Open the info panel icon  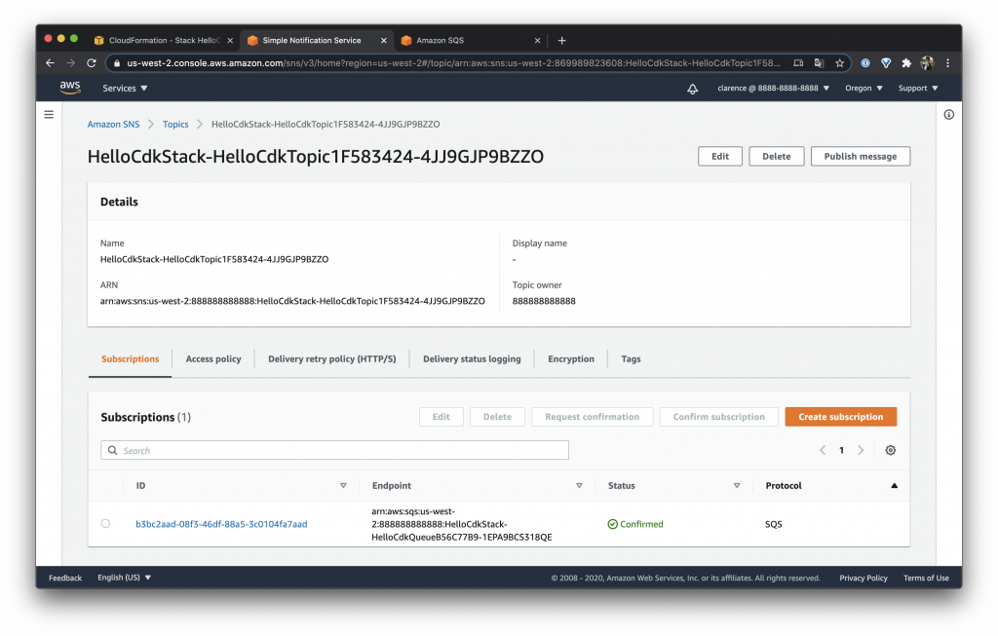[x=948, y=115]
